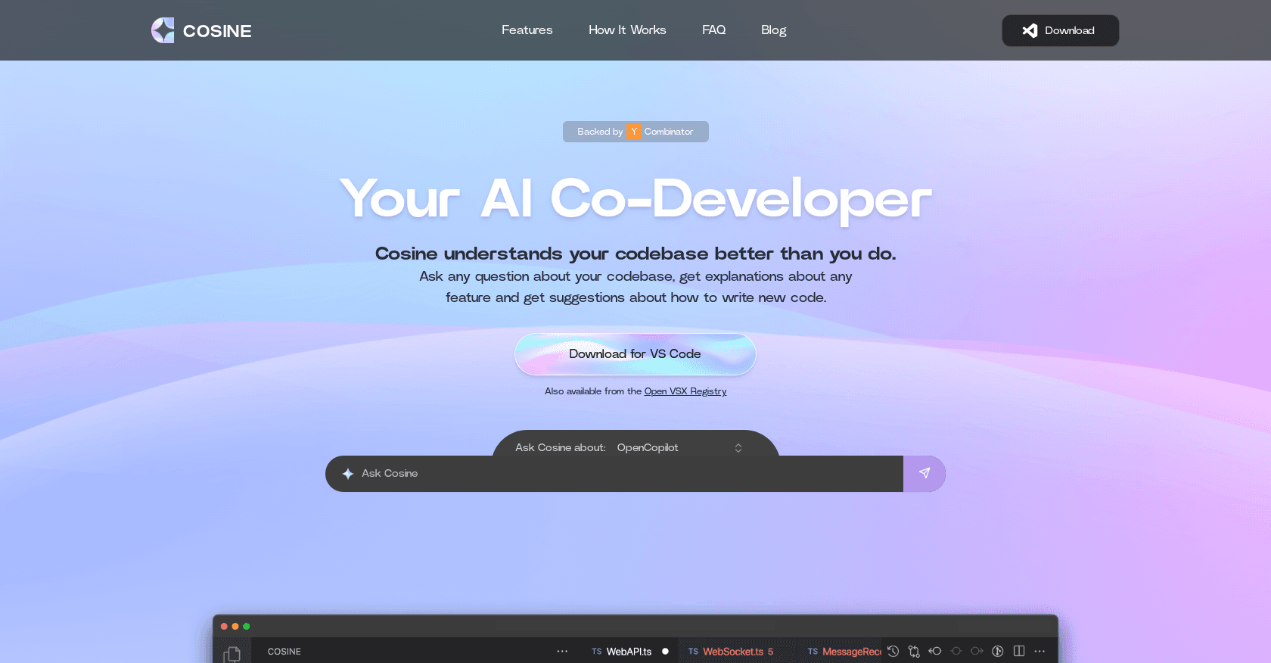This screenshot has height=663, width=1271.
Task: Go to How It Works section
Action: click(x=627, y=30)
